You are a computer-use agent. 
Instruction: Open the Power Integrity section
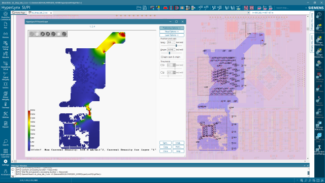(6, 96)
